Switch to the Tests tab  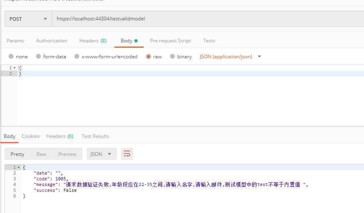[x=209, y=41]
